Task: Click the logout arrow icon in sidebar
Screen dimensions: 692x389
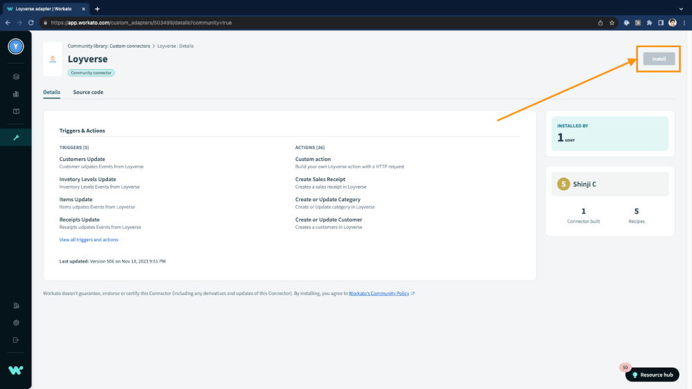Action: (16, 340)
